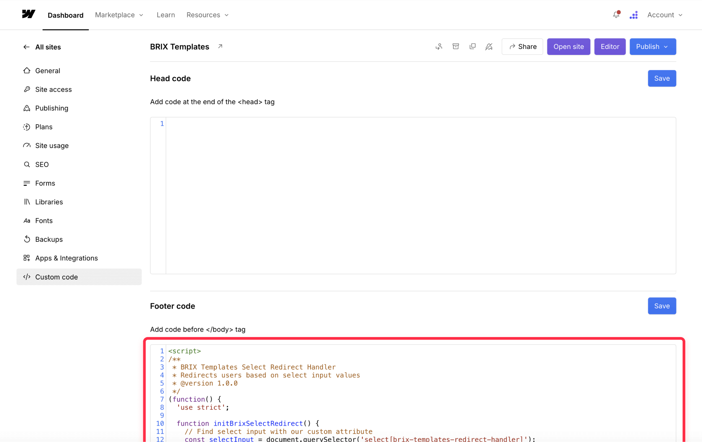The width and height of the screenshot is (702, 442).
Task: Click the workspace dots icon beside Account
Action: pyautogui.click(x=634, y=15)
